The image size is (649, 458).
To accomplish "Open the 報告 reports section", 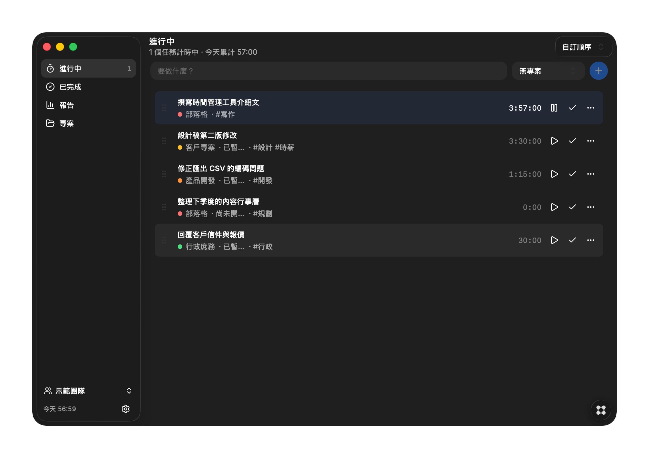I will 88,105.
